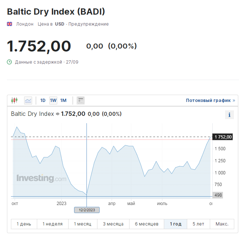Set chart interval to 1D
The height and width of the screenshot is (235, 239).
(43, 101)
